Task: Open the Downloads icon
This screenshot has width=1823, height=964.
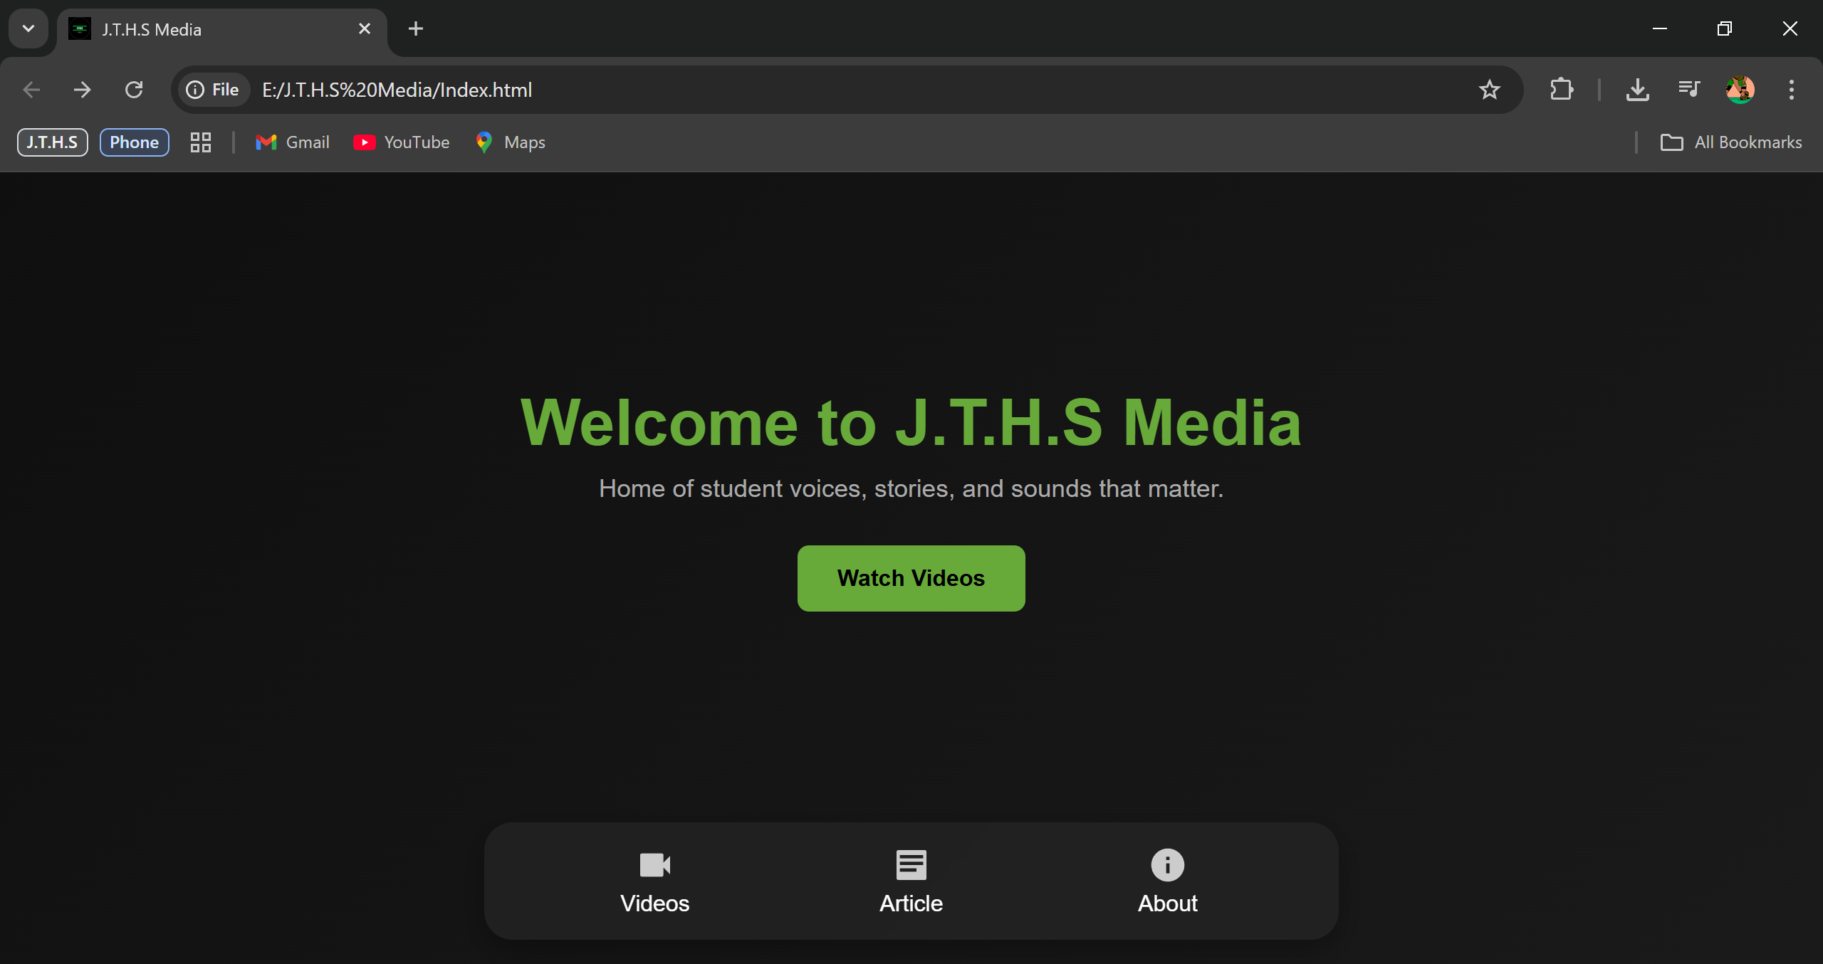Action: click(x=1637, y=90)
